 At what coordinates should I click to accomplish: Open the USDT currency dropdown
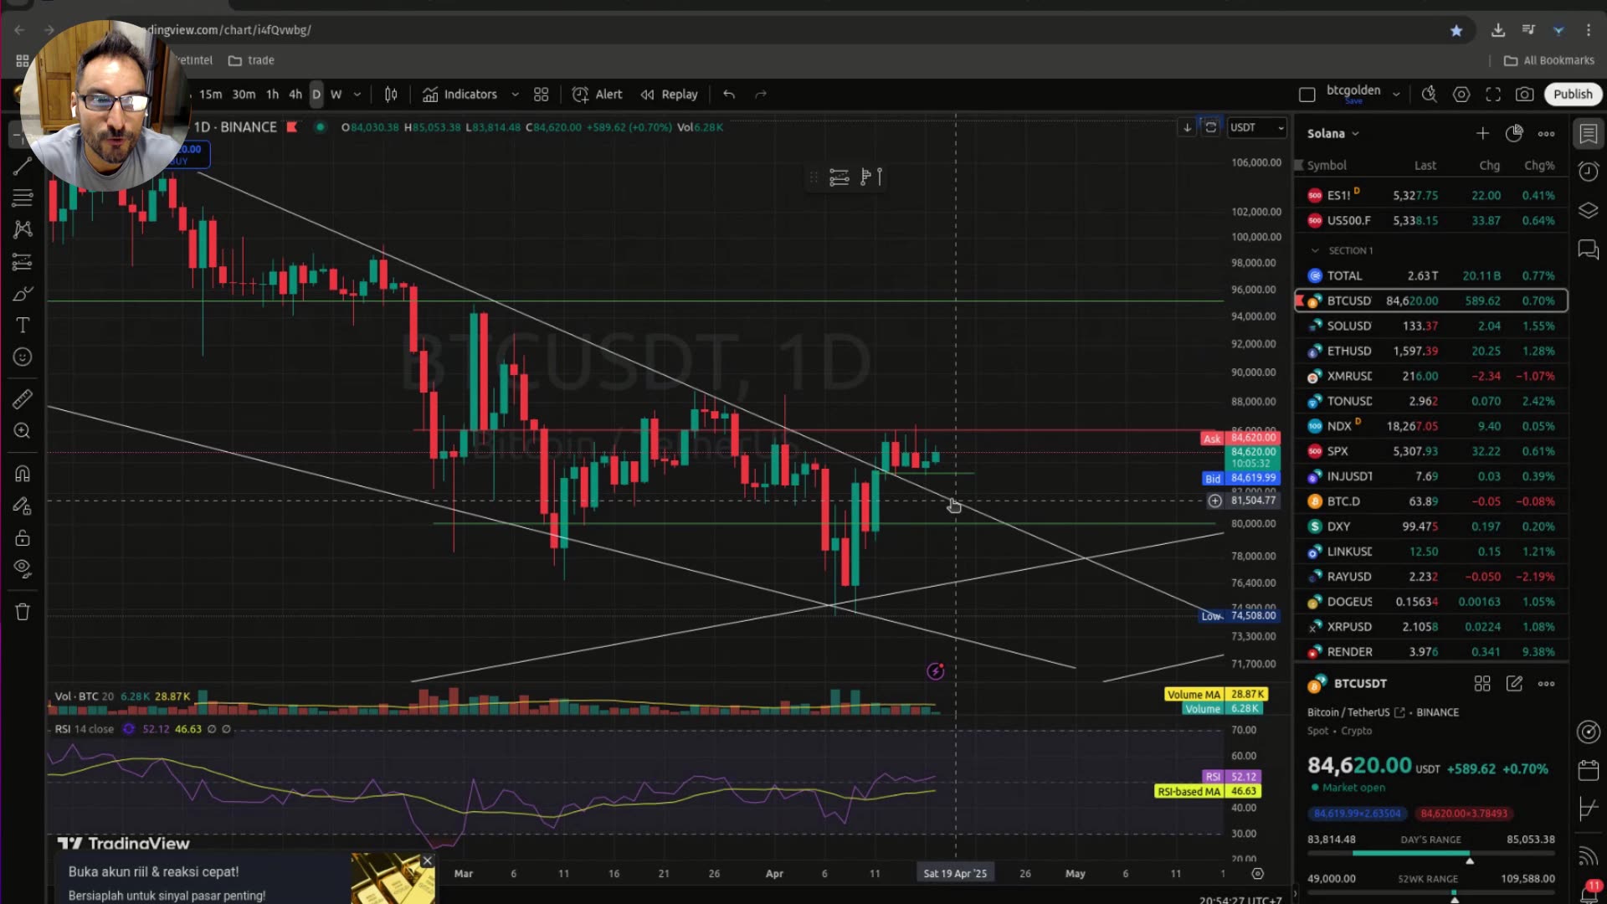click(x=1255, y=127)
